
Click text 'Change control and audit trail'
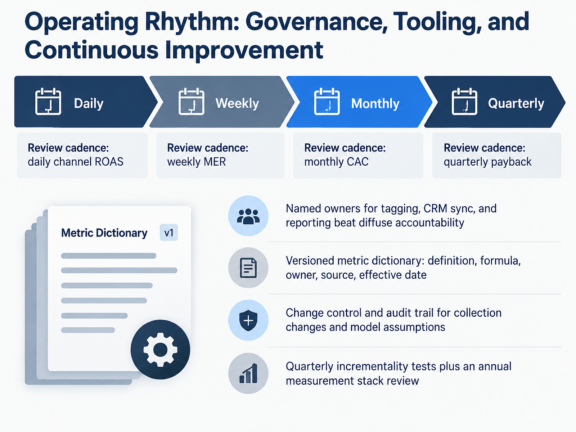click(x=360, y=313)
